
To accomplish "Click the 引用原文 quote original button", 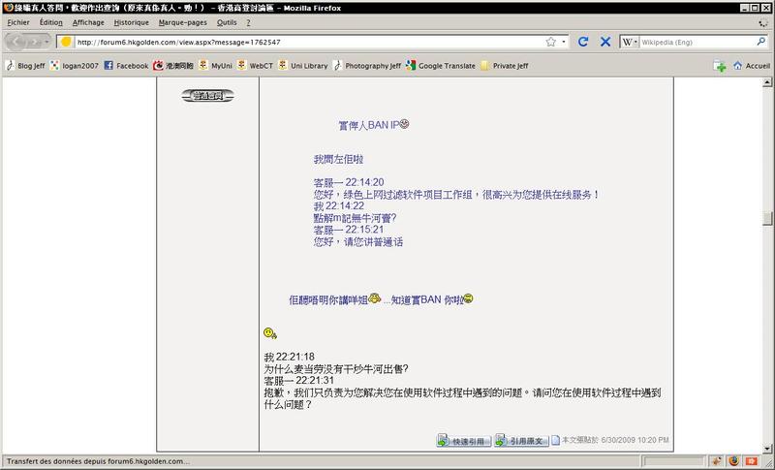I will [520, 441].
